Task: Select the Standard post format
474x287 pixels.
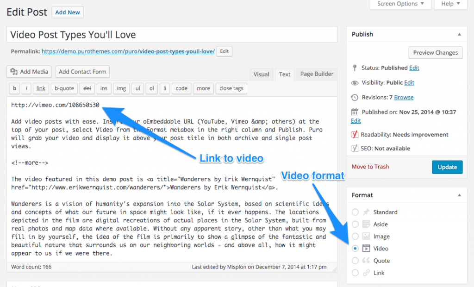Action: pos(355,212)
